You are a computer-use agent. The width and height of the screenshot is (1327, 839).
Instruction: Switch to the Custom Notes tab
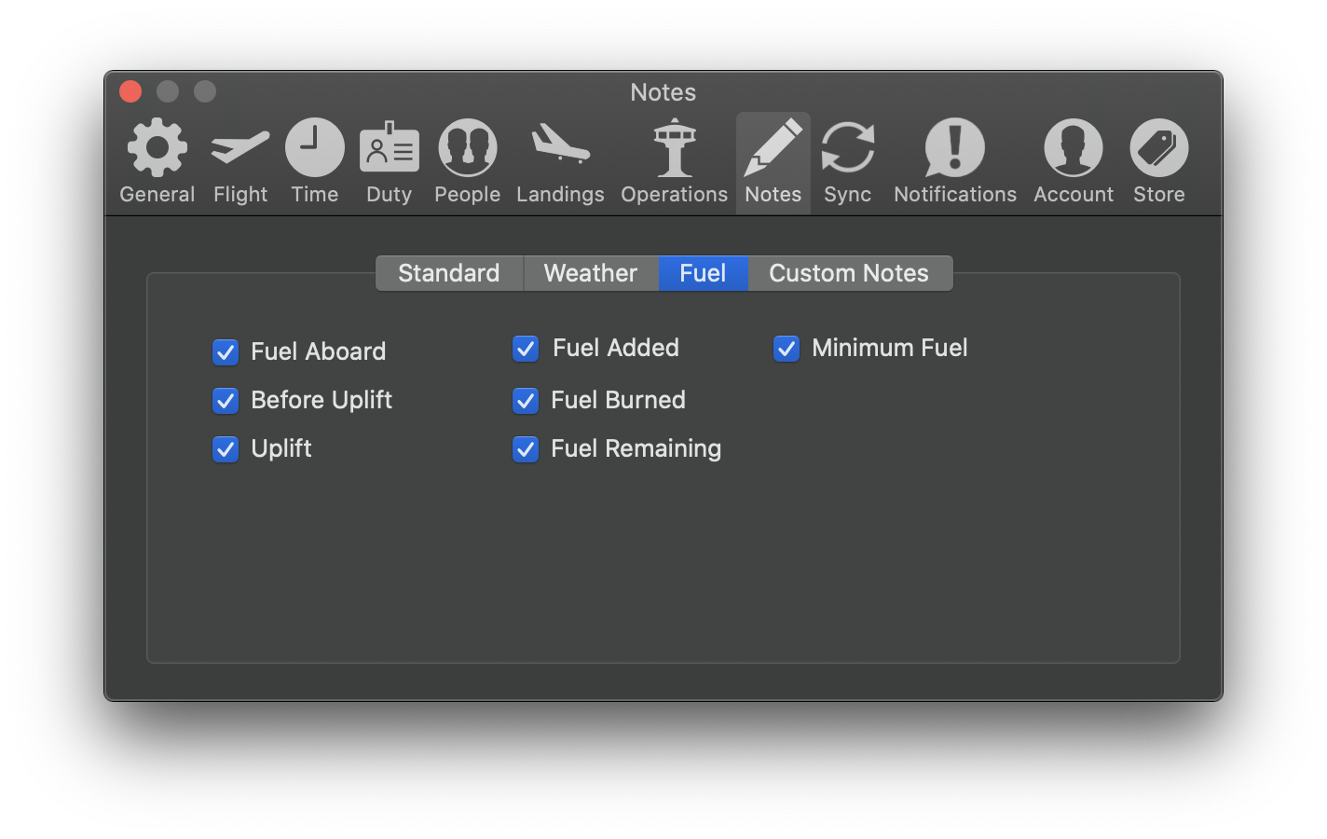pos(849,273)
